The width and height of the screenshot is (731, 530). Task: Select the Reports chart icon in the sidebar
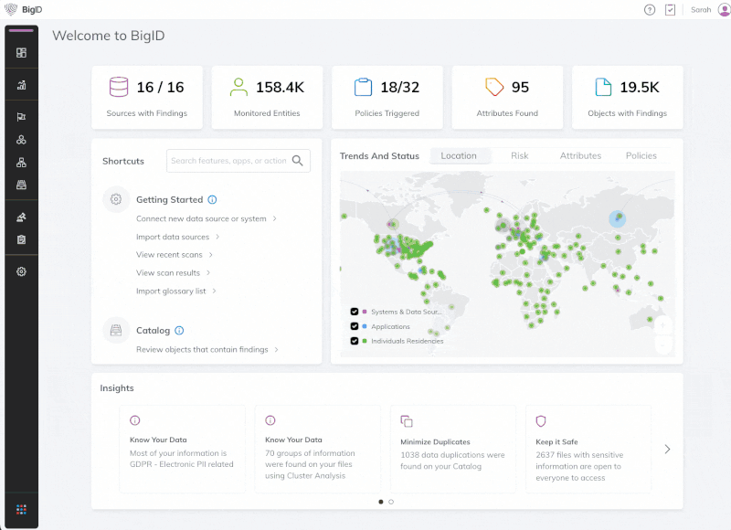(20, 85)
